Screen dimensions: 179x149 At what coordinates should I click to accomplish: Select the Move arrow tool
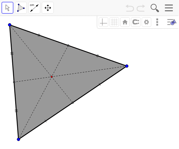tap(7, 8)
